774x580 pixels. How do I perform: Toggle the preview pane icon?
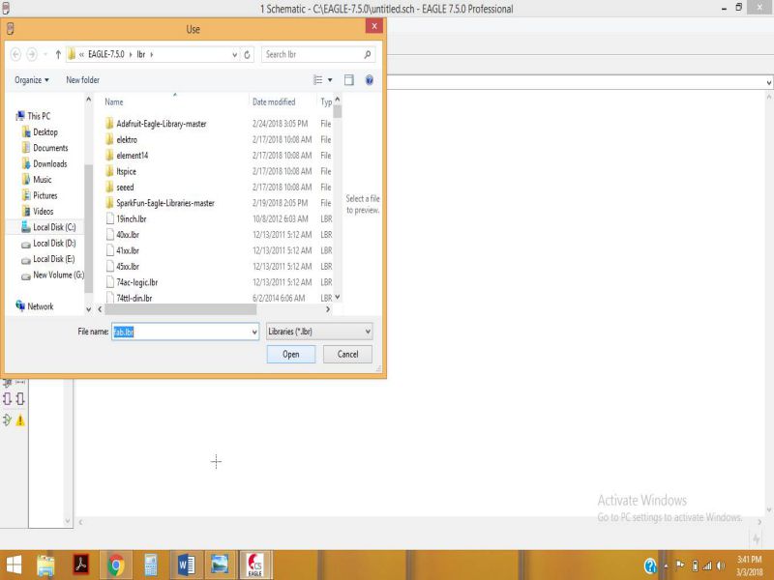tap(349, 80)
